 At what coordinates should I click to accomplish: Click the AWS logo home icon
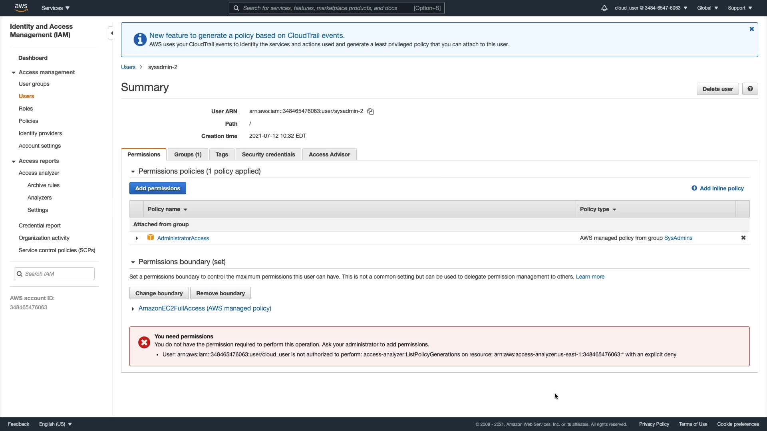21,8
